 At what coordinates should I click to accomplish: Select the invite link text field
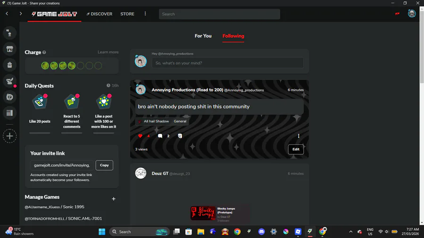[62, 165]
